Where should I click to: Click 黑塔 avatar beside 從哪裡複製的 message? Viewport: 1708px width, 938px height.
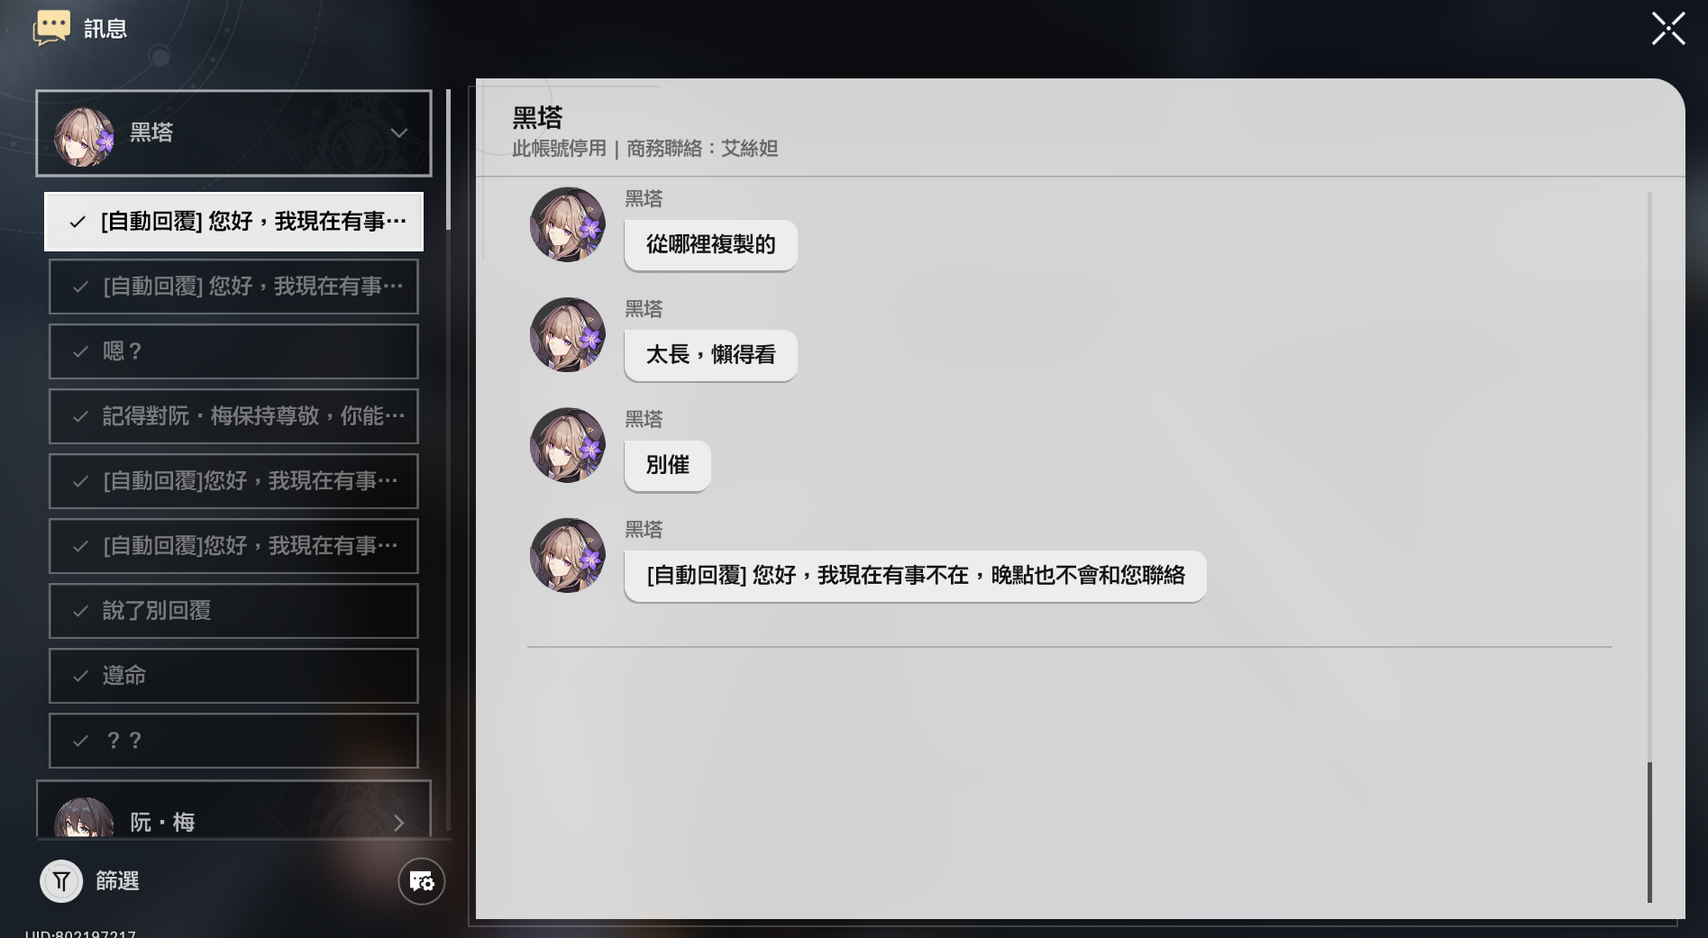pyautogui.click(x=568, y=224)
